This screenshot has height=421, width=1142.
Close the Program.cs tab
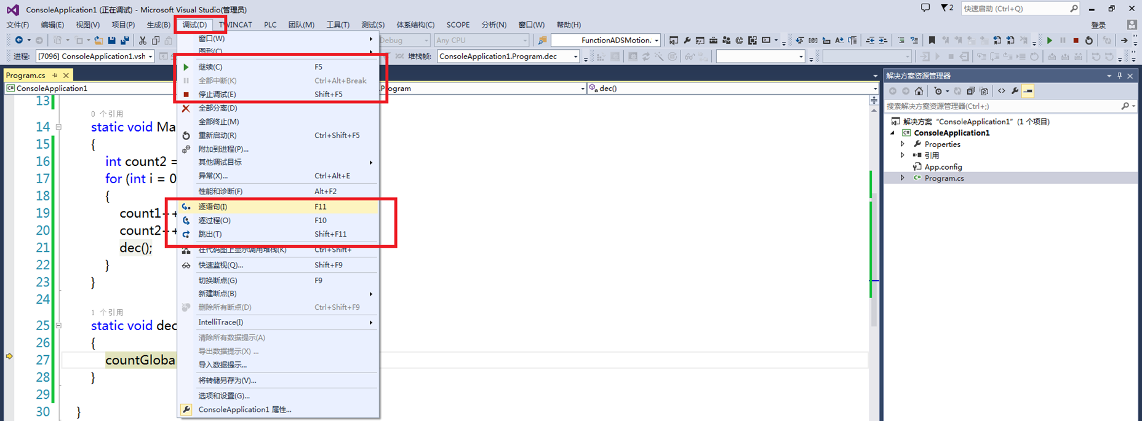pyautogui.click(x=66, y=75)
